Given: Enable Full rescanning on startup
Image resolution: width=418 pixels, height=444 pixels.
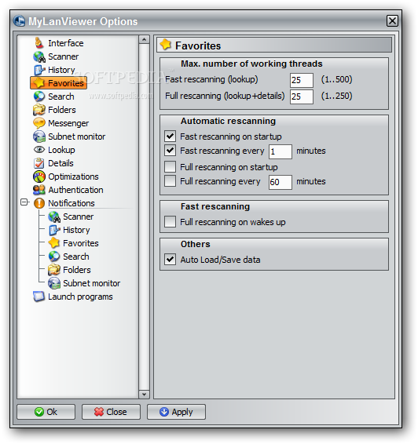Looking at the screenshot, I should [x=170, y=167].
